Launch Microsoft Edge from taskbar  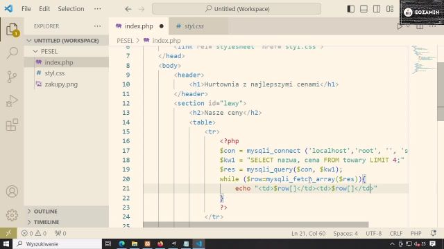pos(122,244)
